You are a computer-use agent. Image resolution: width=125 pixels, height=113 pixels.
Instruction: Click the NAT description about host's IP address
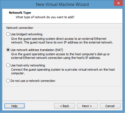point(60,56)
